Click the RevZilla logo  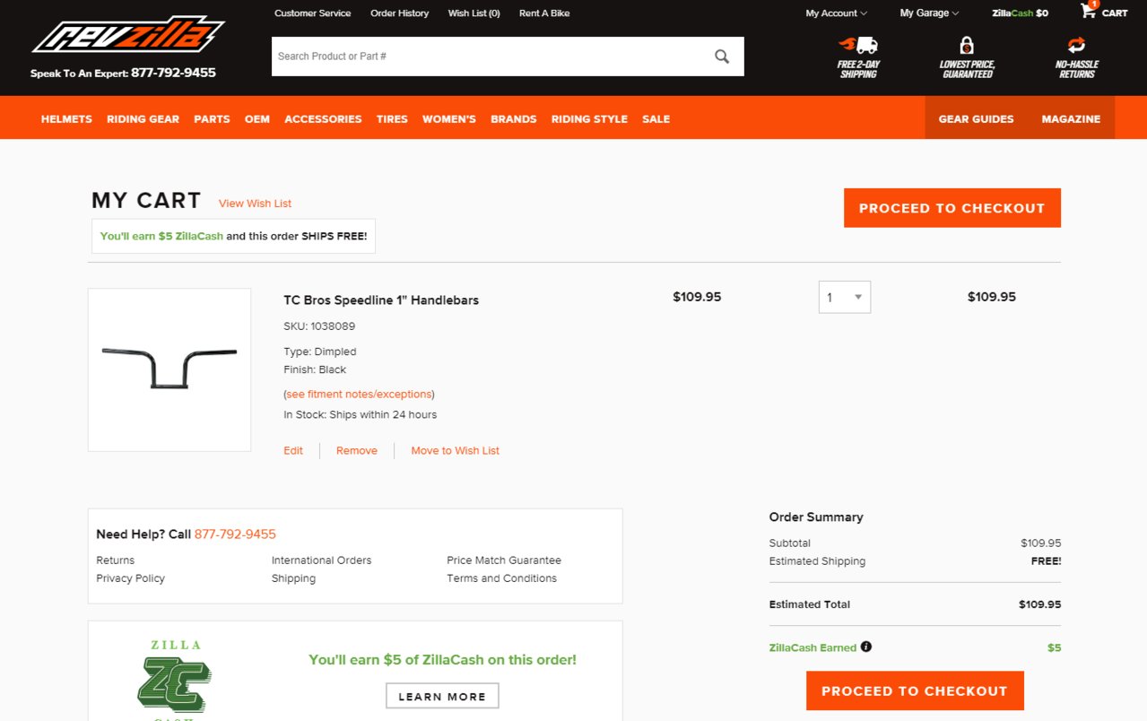pyautogui.click(x=127, y=35)
